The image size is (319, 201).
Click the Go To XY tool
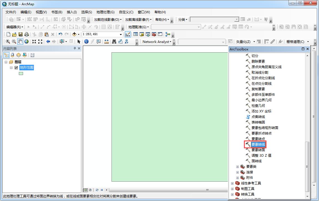pos(127,42)
